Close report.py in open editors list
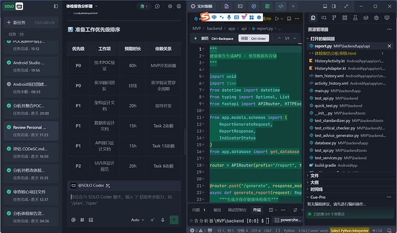The image size is (397, 233). (390, 46)
